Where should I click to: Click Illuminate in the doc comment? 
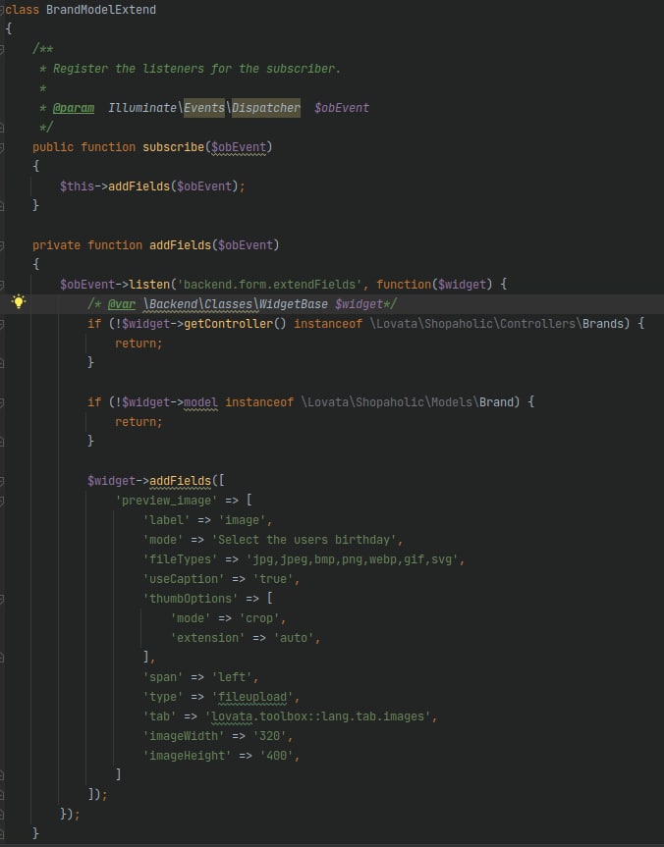142,108
